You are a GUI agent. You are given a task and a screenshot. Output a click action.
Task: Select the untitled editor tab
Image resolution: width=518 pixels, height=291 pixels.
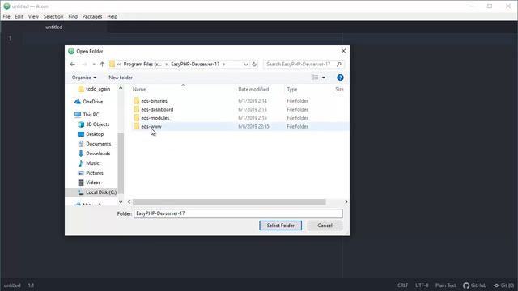pos(54,27)
